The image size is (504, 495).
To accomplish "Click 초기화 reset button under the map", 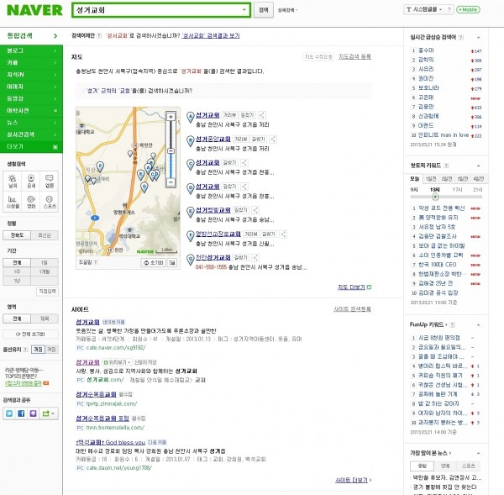I will (x=154, y=262).
